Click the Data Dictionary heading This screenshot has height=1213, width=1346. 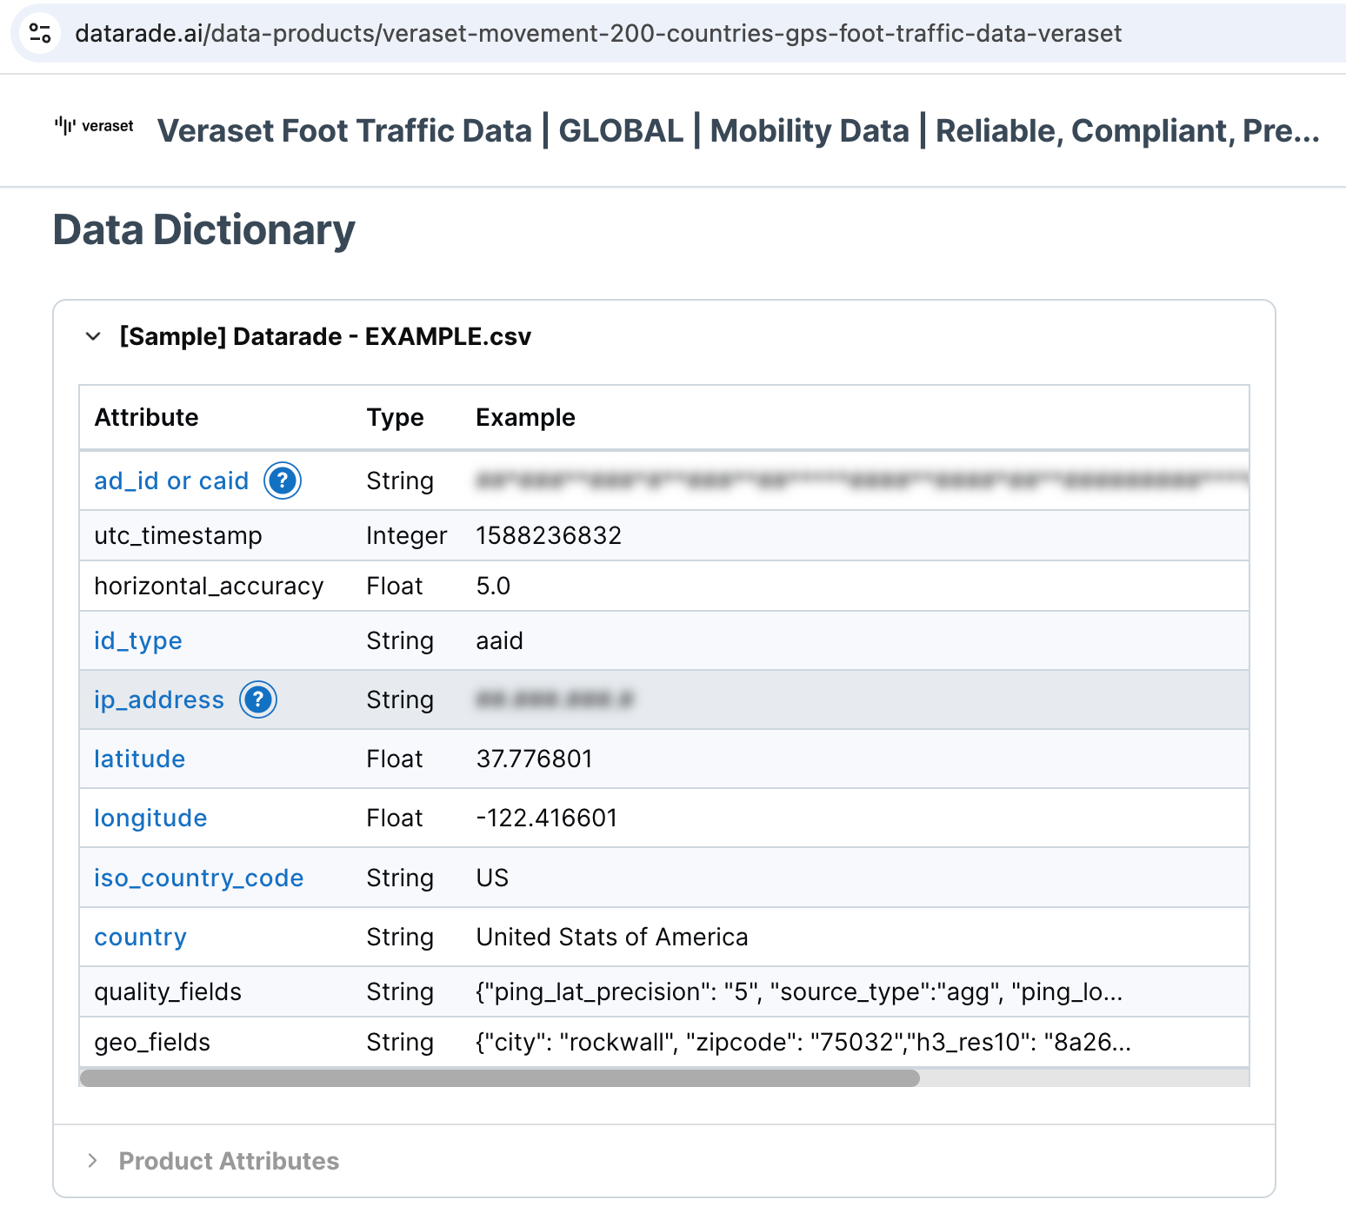[204, 230]
